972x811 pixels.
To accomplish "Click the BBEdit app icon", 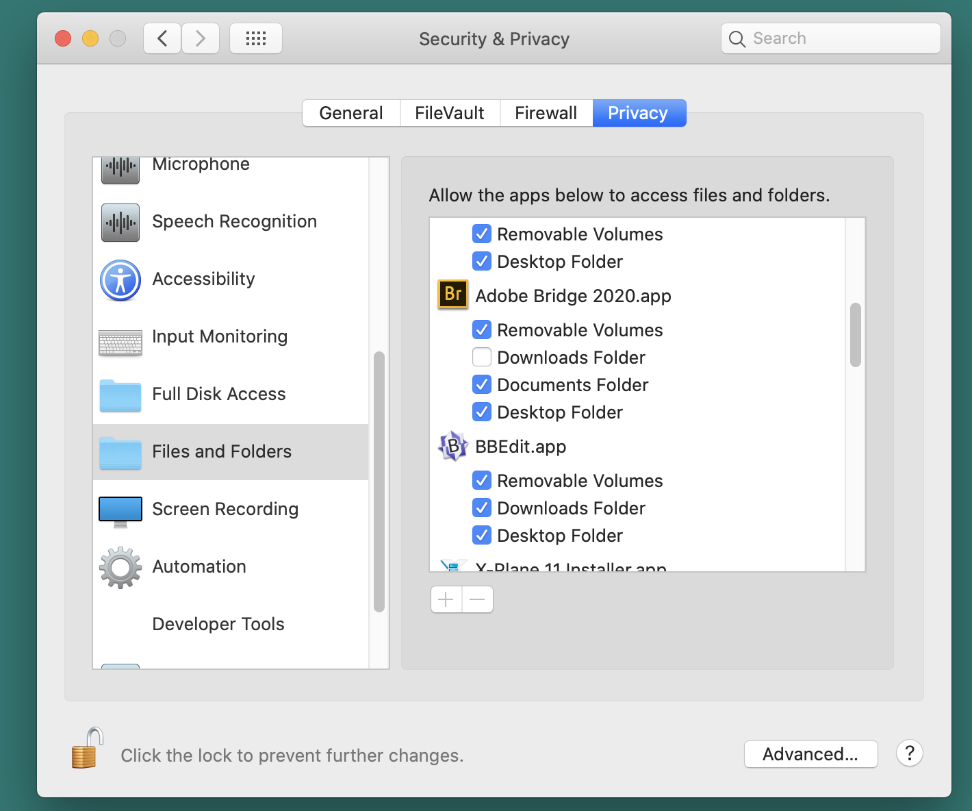I will coord(453,446).
